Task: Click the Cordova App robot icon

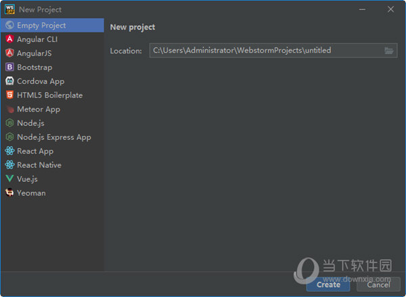Action: pyautogui.click(x=9, y=81)
